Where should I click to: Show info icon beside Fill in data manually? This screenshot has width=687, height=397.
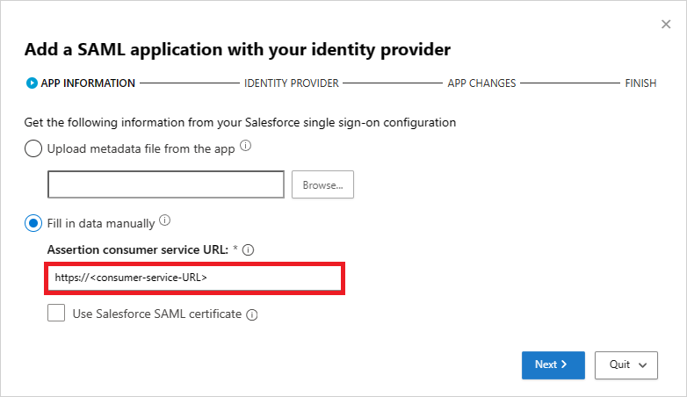(x=165, y=221)
